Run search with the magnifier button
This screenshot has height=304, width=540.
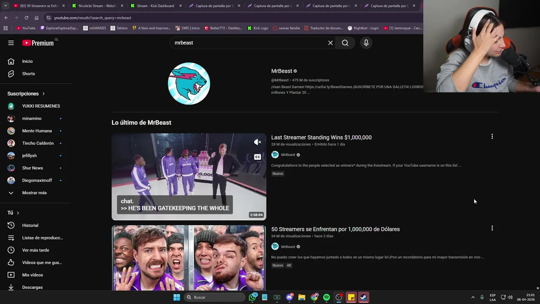(x=345, y=43)
